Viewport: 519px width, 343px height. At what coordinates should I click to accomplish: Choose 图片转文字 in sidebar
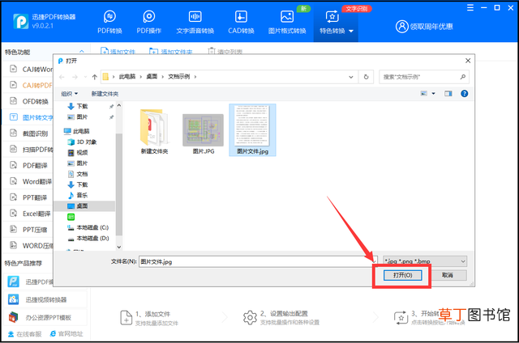[x=32, y=117]
